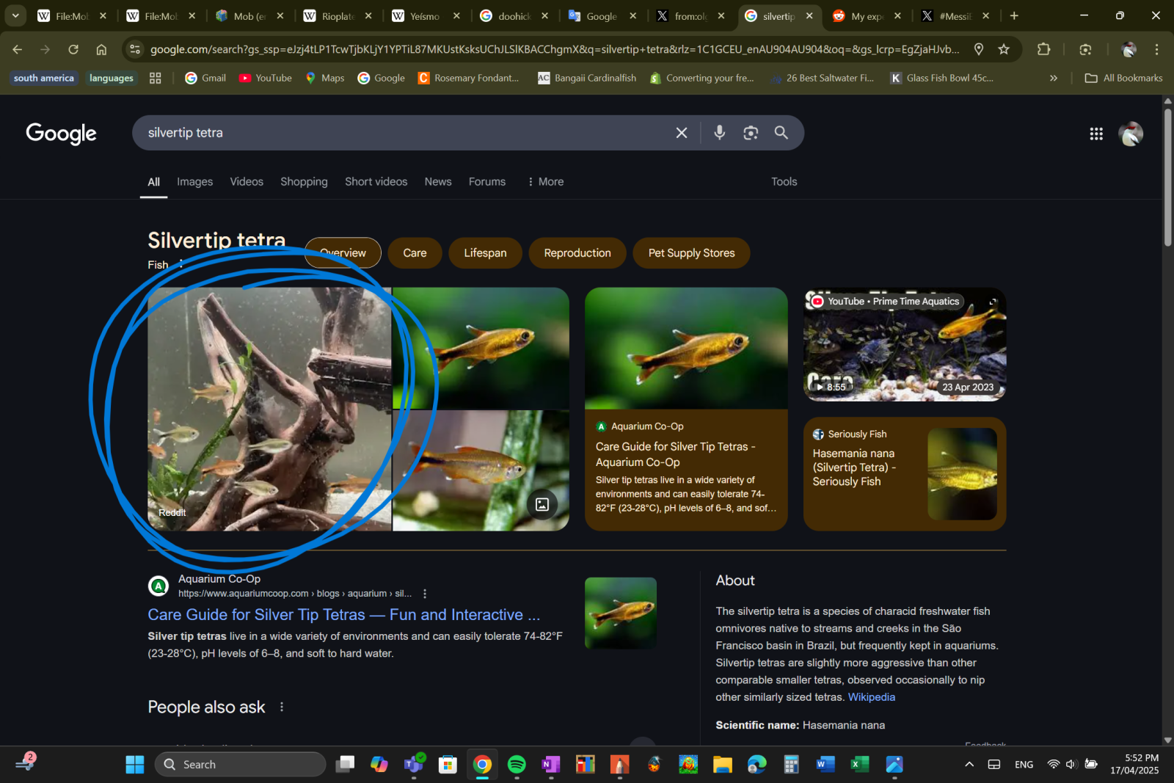The width and height of the screenshot is (1174, 783).
Task: Open browser extensions via the puzzle icon
Action: click(x=1043, y=49)
